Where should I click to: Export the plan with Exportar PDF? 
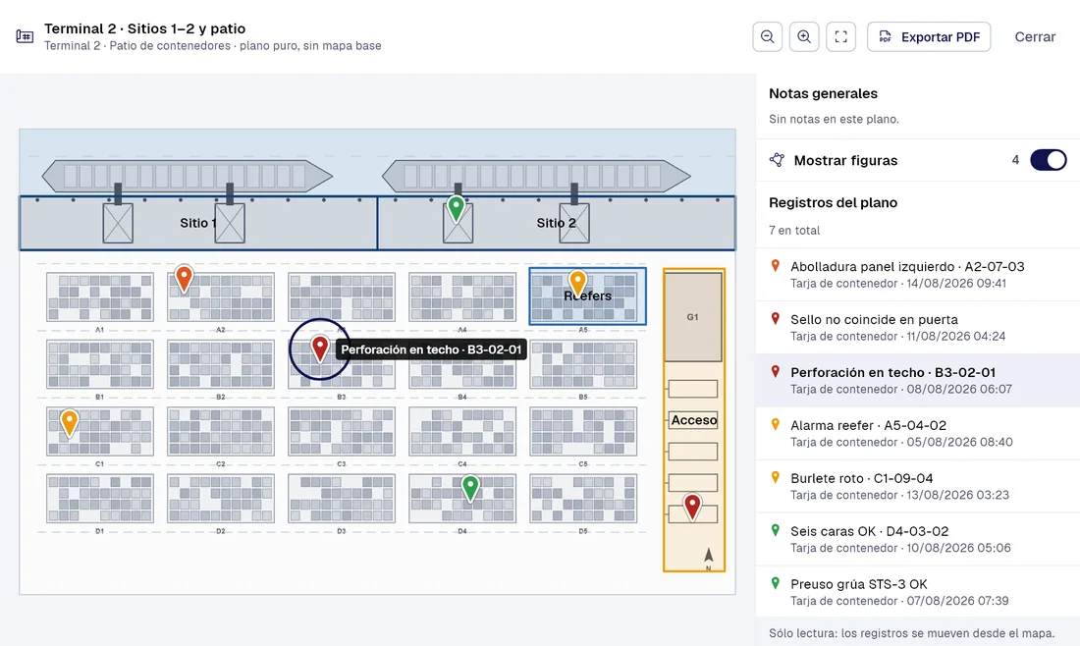coord(929,36)
